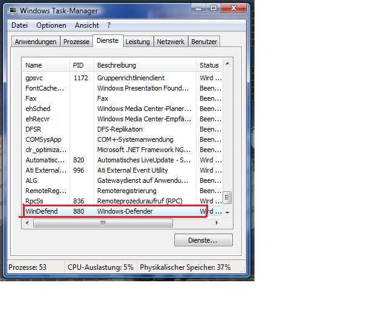386x309 pixels.
Task: Sort services by PID column header
Action: point(78,65)
